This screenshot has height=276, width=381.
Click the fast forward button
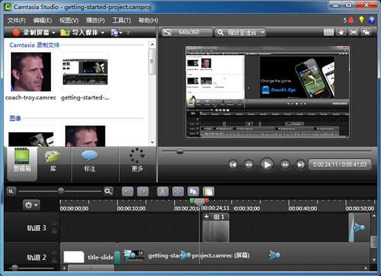pyautogui.click(x=284, y=165)
